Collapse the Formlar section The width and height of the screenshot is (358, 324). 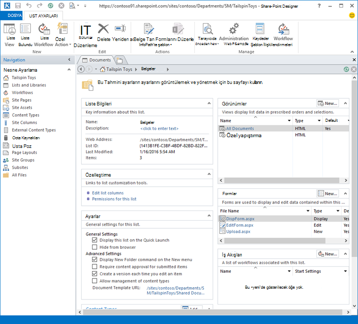click(x=345, y=193)
